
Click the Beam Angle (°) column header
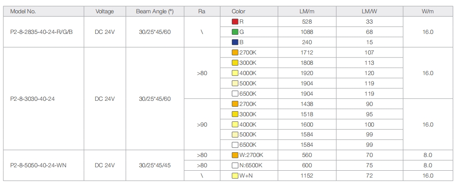coord(155,12)
